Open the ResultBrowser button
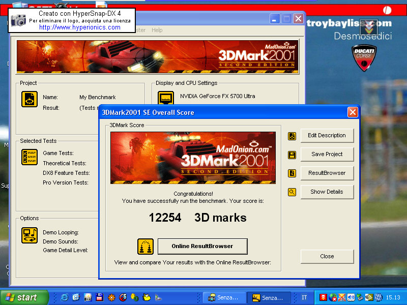 tap(327, 173)
